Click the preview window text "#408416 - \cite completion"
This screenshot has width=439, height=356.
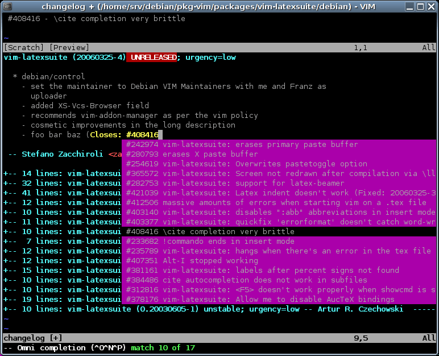(96, 19)
